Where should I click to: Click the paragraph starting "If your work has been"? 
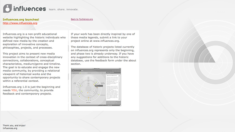103,38
